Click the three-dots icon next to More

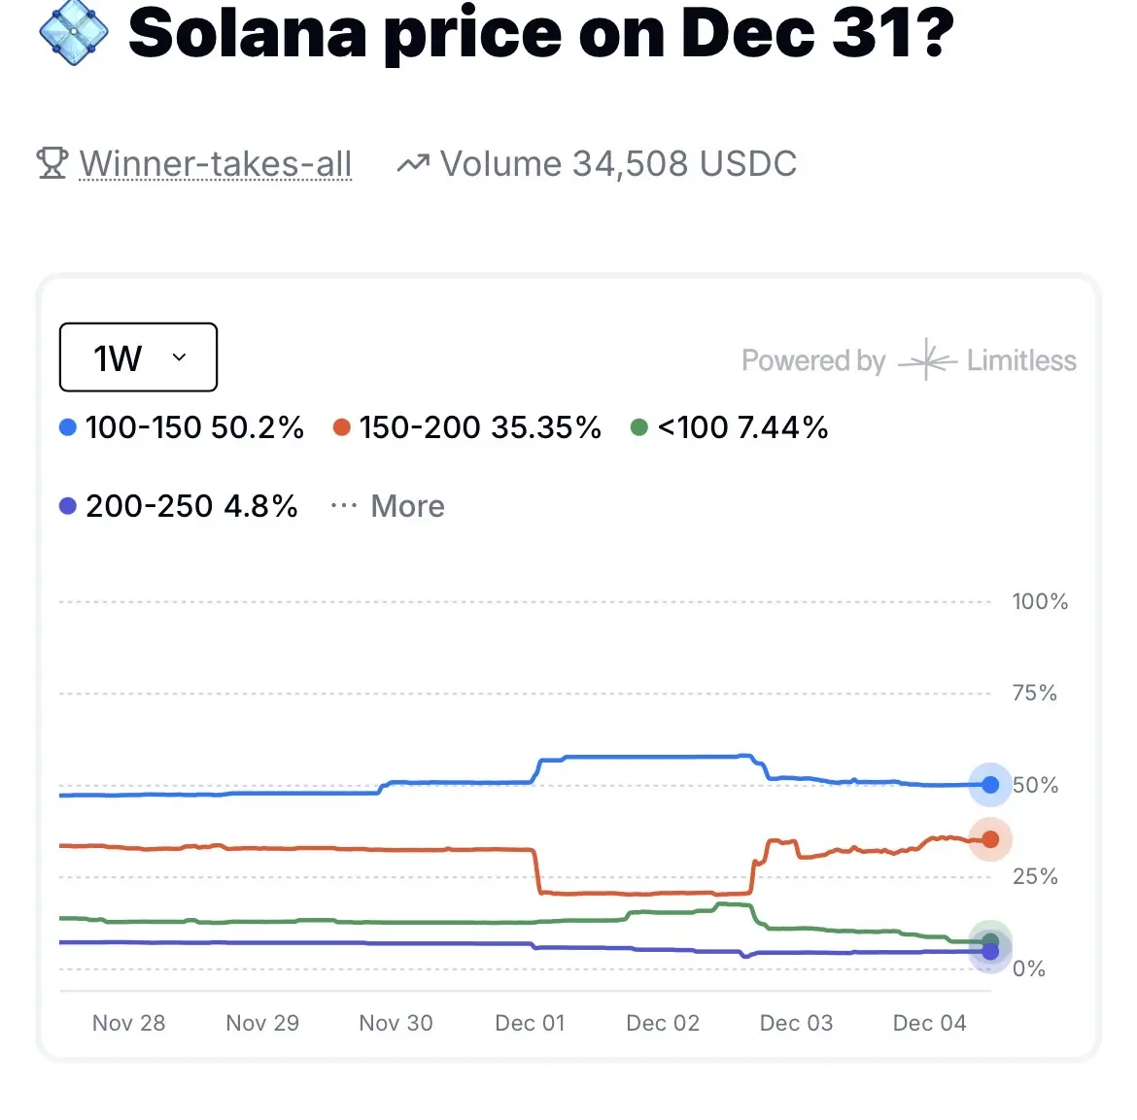(x=344, y=506)
